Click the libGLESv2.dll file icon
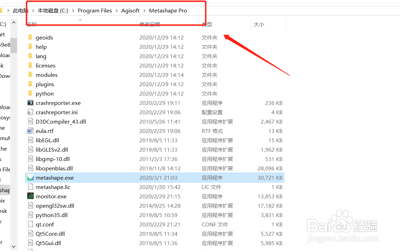The image size is (400, 252). [x=31, y=150]
